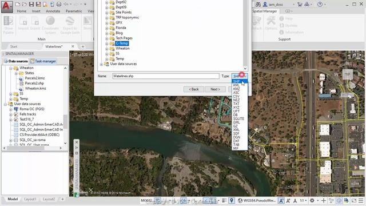This screenshot has height=206, width=366.
Task: Collapse the Wheaton folder in Data sources panel
Action: 11,68
